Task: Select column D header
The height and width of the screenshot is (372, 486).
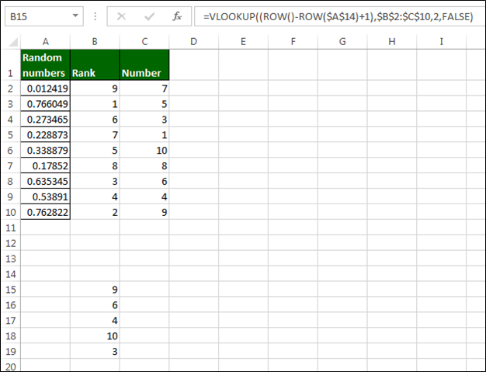Action: coord(194,41)
